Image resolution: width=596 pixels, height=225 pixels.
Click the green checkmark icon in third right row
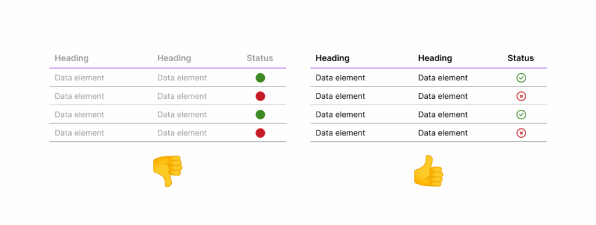click(x=521, y=115)
